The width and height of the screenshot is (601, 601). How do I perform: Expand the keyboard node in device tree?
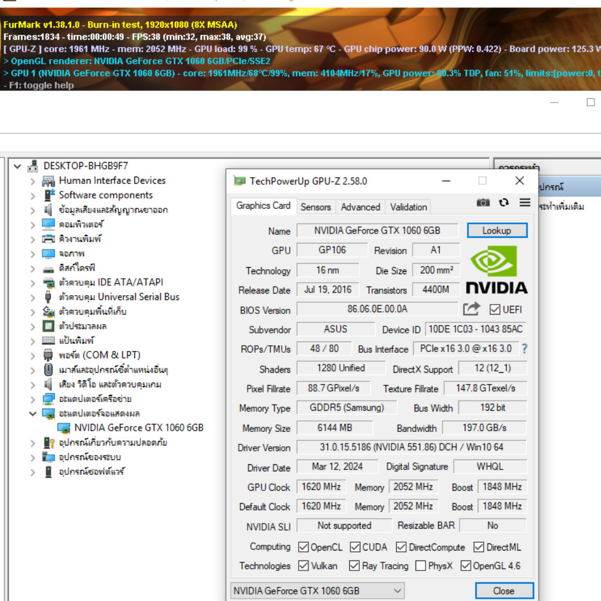tap(33, 341)
